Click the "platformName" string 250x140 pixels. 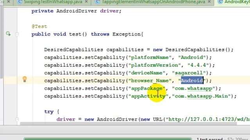[150, 57]
